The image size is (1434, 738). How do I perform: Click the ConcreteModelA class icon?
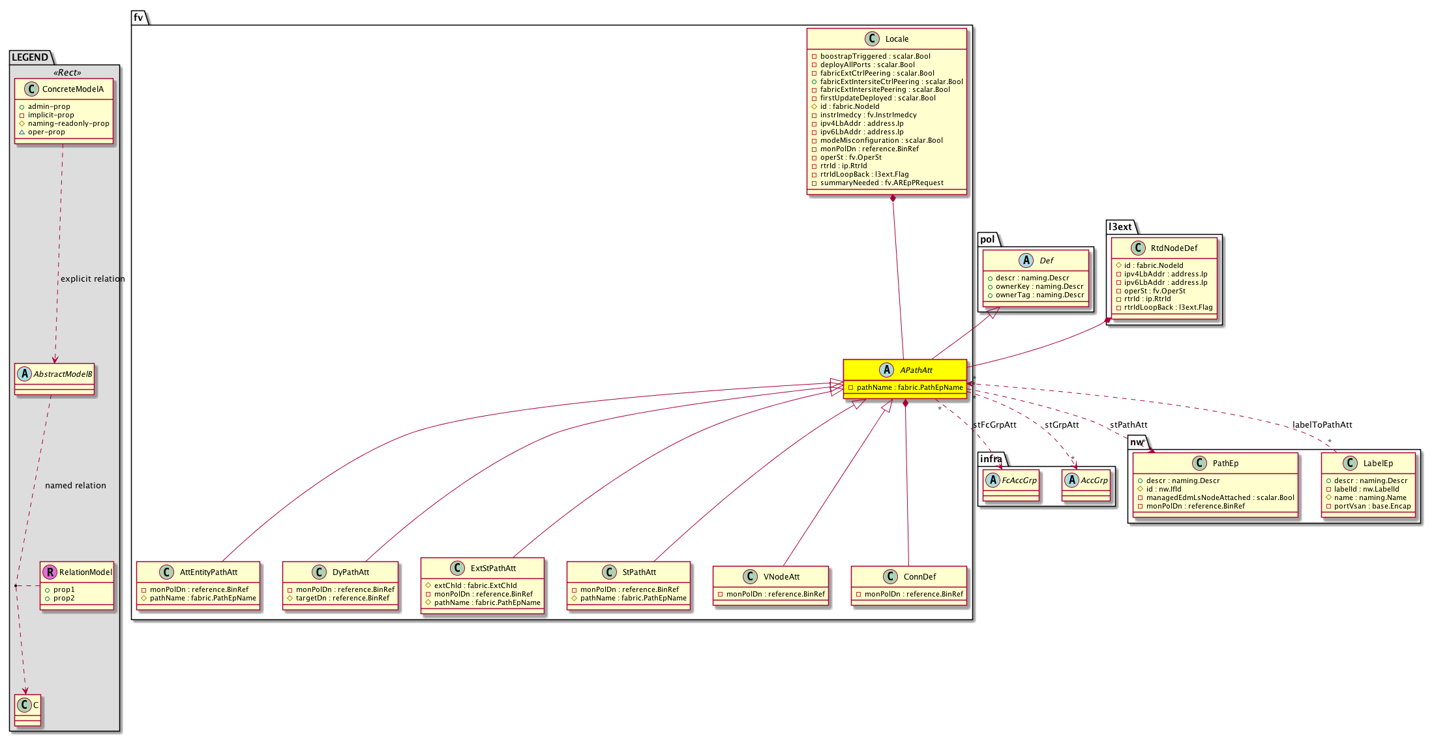31,89
